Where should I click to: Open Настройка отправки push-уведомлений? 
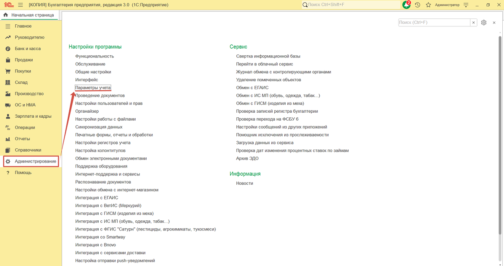[x=115, y=261]
